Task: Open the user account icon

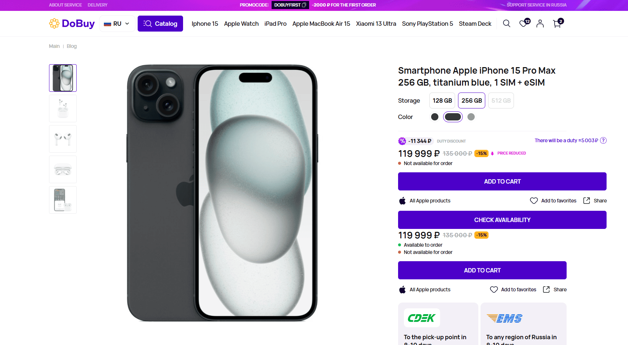Action: 540,24
